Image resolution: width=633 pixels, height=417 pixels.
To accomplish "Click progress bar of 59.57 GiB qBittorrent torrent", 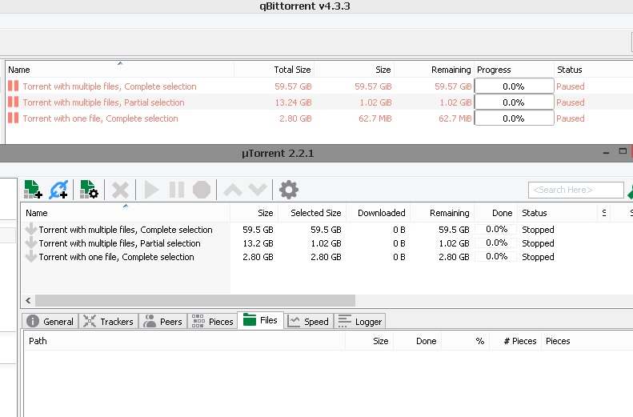I will click(514, 86).
